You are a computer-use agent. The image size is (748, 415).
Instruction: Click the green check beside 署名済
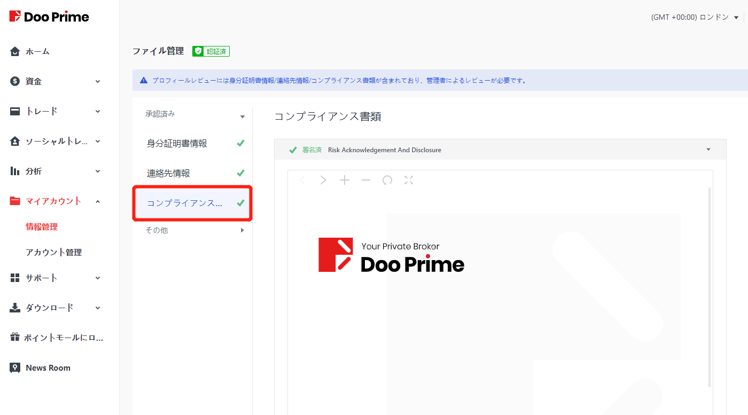coord(293,150)
